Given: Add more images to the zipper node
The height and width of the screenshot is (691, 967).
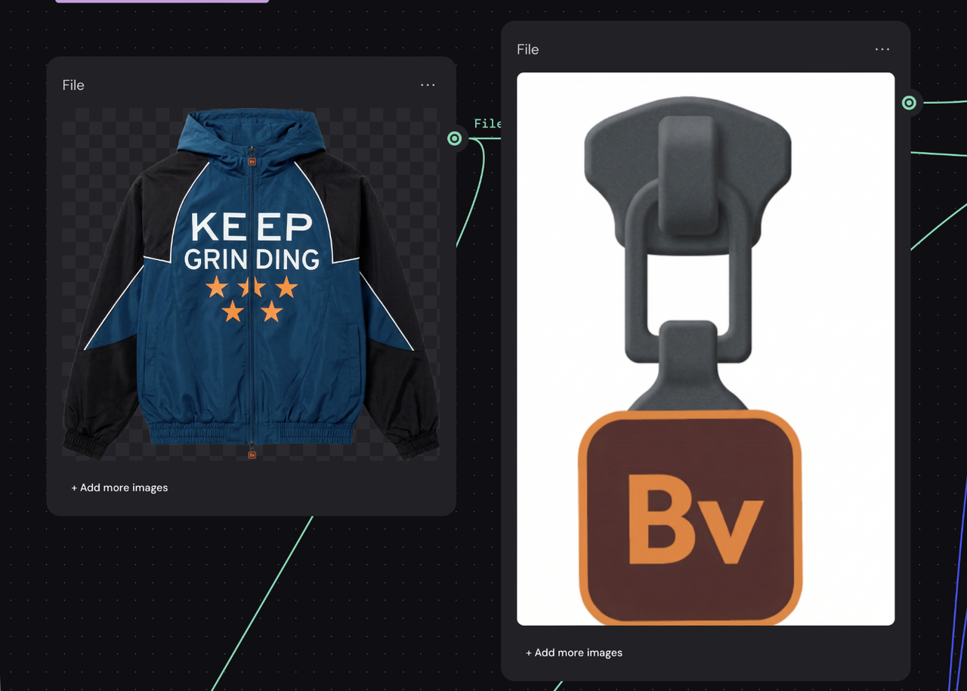Looking at the screenshot, I should coord(574,652).
